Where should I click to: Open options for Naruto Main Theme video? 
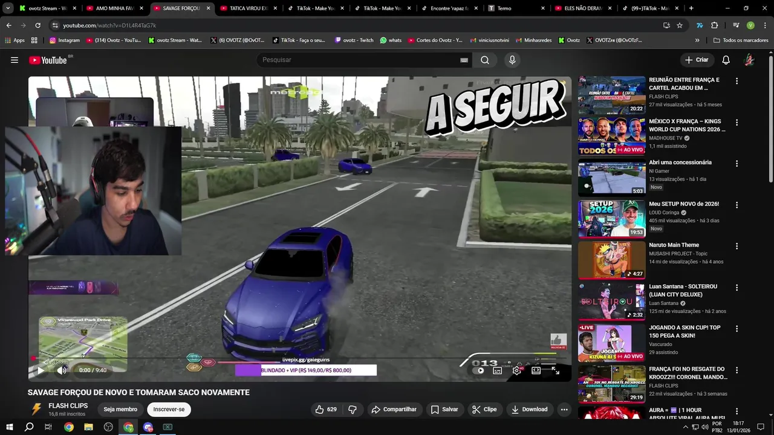(737, 246)
